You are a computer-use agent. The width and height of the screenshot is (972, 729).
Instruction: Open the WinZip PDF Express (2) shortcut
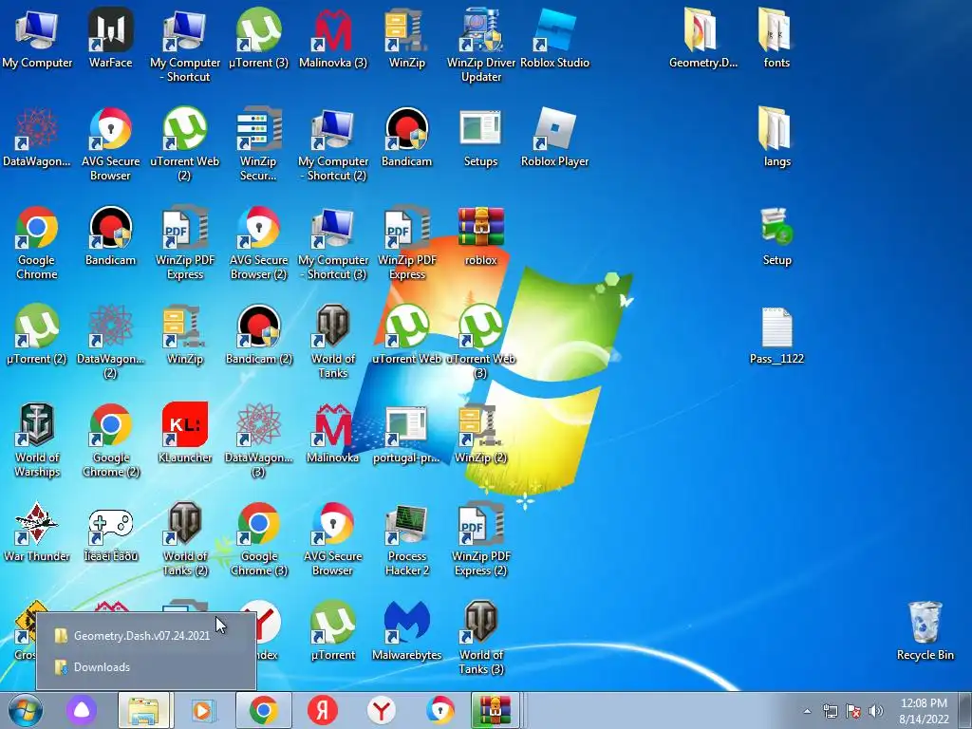click(x=481, y=539)
